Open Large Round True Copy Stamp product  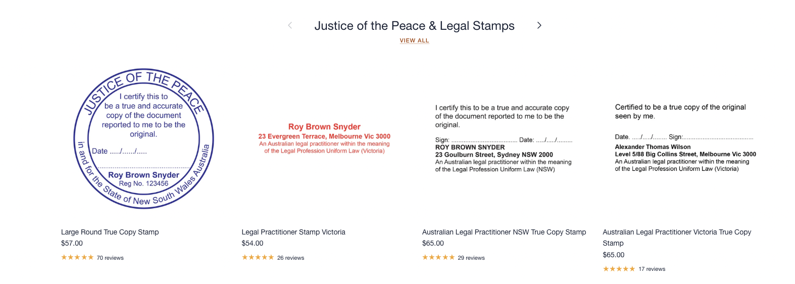click(110, 232)
